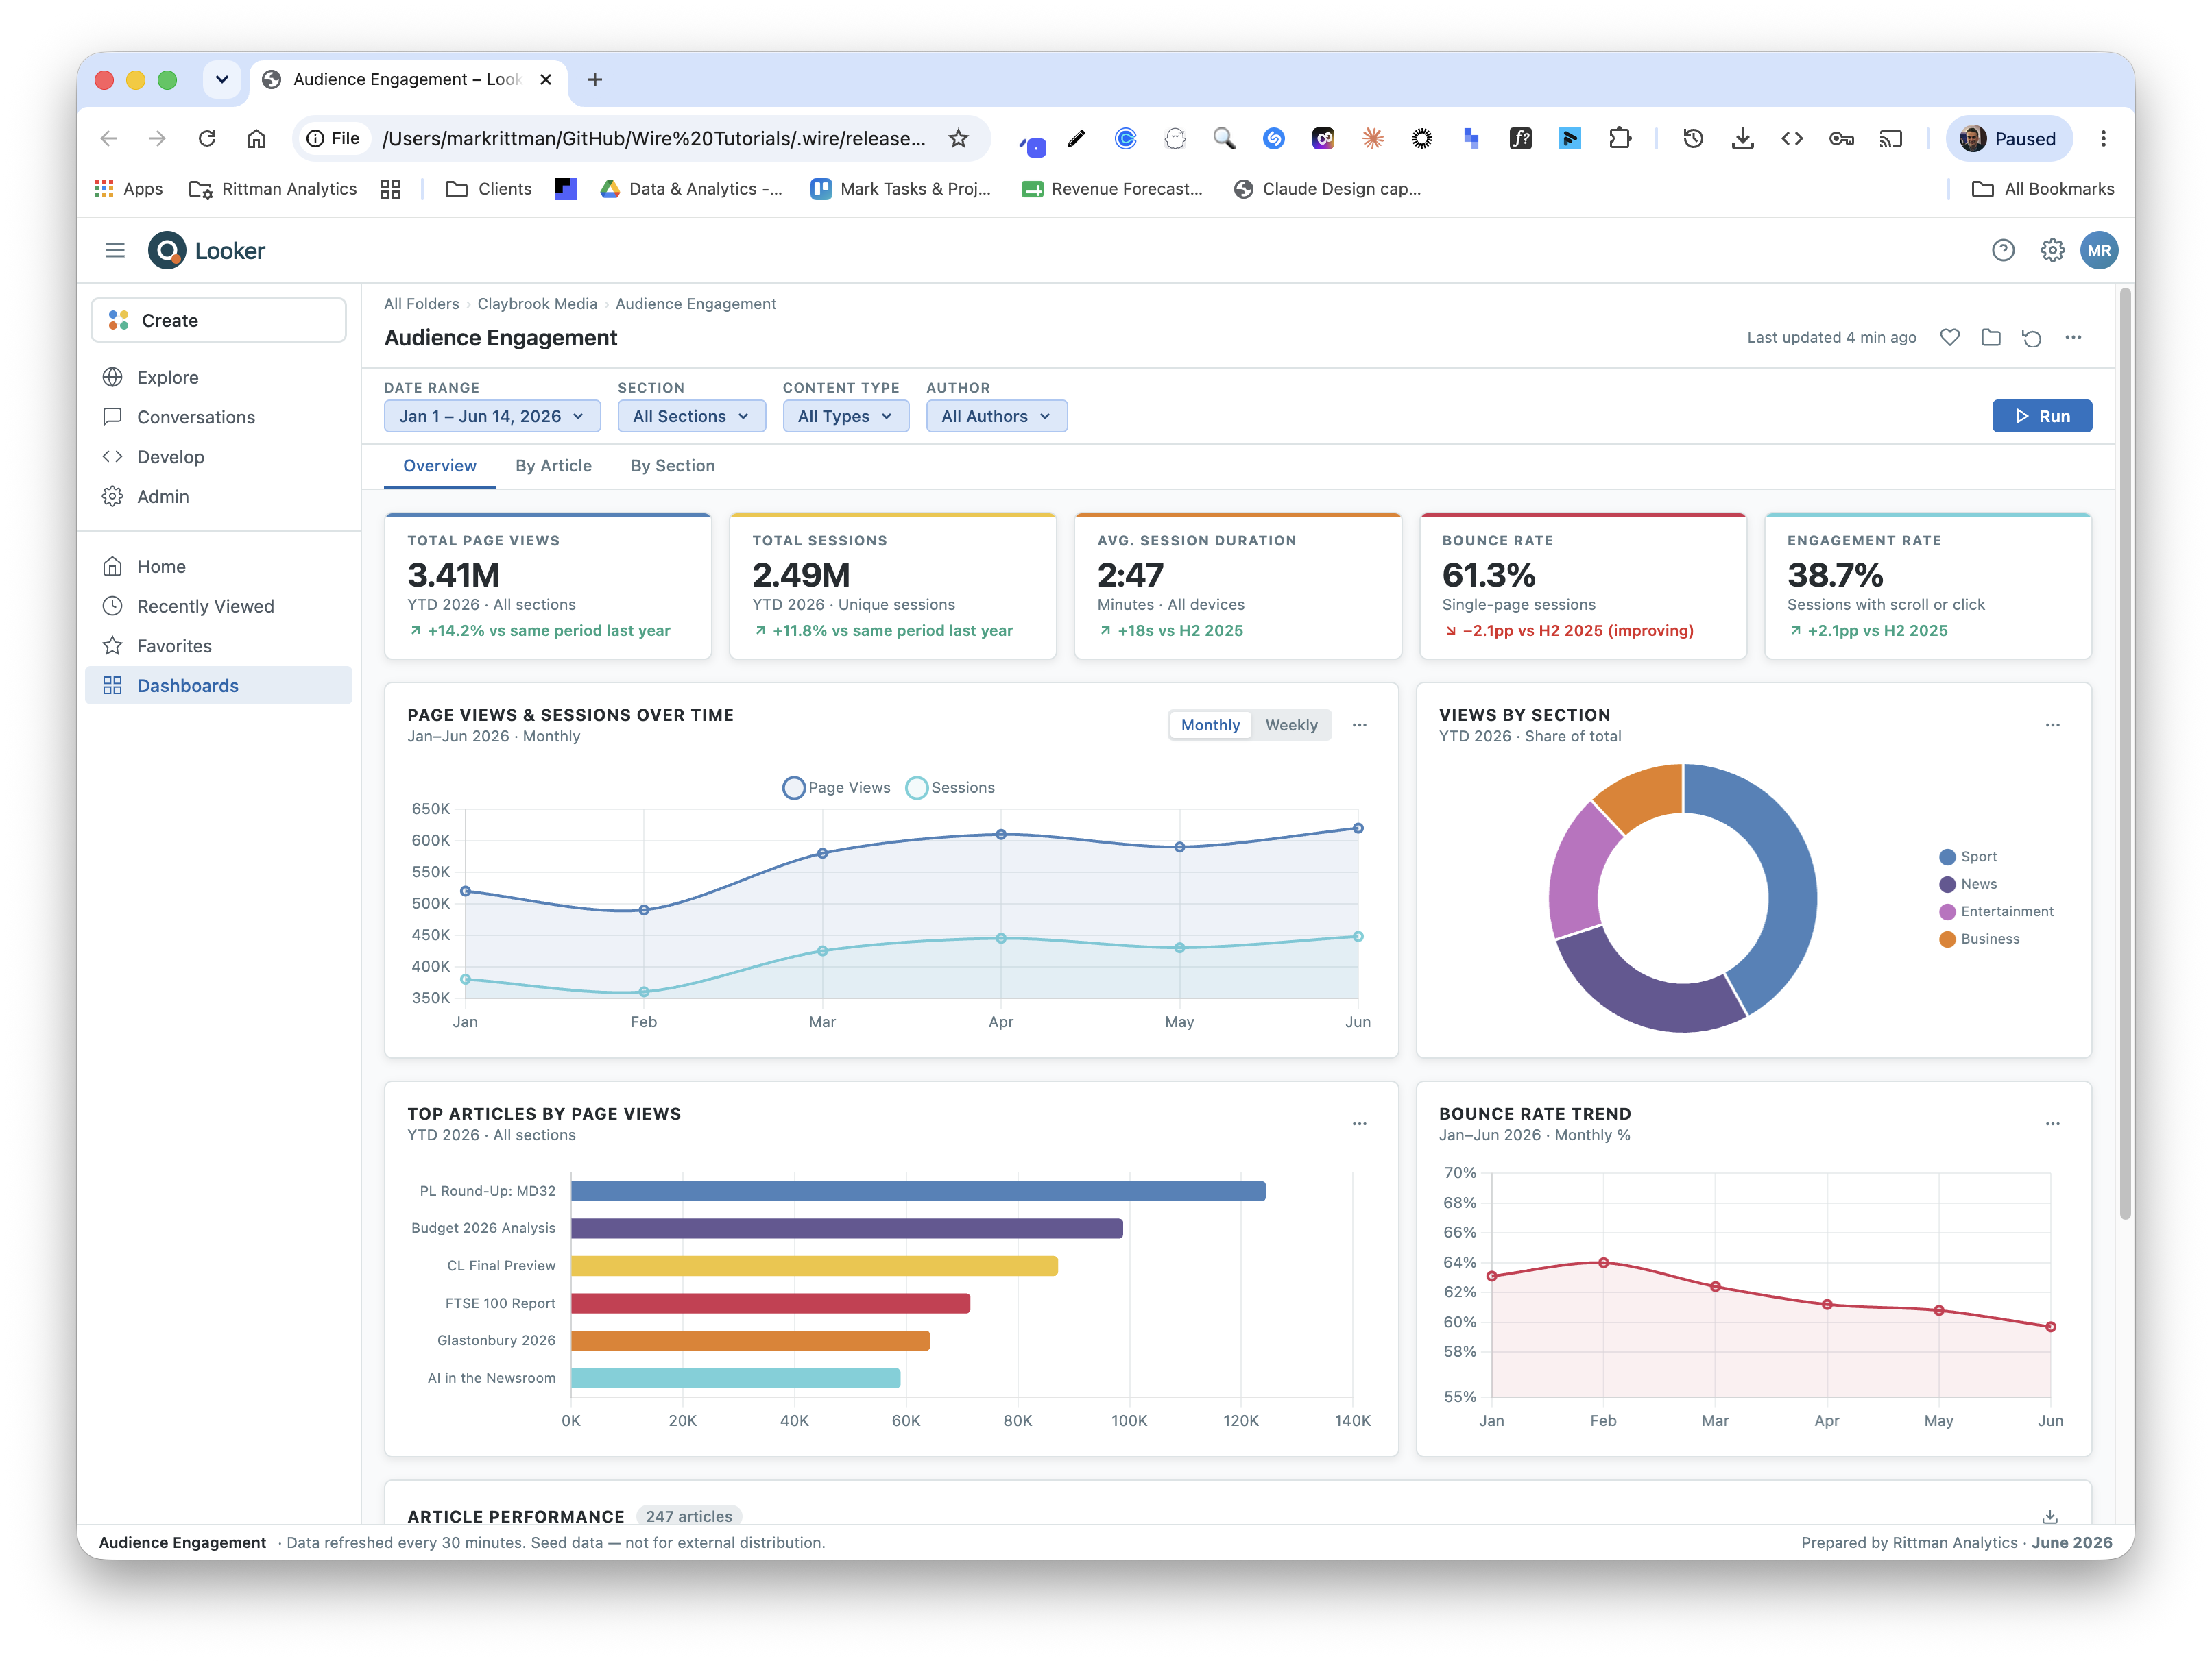The width and height of the screenshot is (2212, 1661).
Task: Click the Looker logo
Action: 206,250
